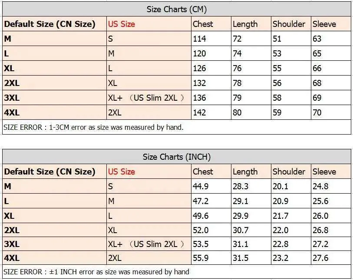Click the Default Size (CN Size) header in CM chart

click(50, 24)
